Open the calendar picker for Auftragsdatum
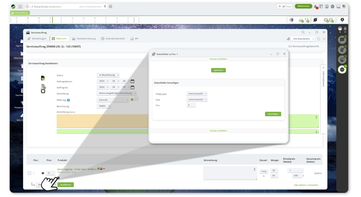The height and width of the screenshot is (197, 361). click(x=132, y=81)
